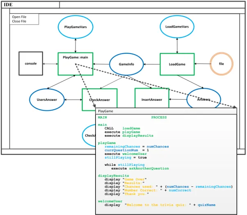Click the MAIN header in code
247x215 pixels.
[x=102, y=118]
